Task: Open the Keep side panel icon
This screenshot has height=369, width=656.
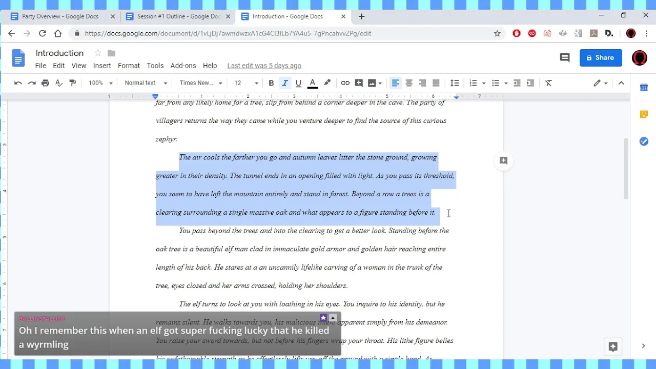Action: coord(644,114)
